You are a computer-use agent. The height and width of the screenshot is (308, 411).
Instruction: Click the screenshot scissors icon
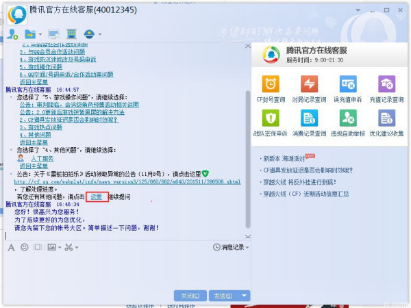coord(68,247)
